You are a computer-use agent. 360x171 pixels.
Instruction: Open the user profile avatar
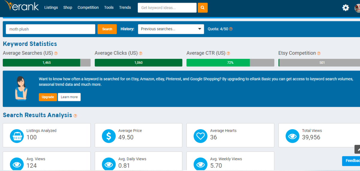pos(357,8)
